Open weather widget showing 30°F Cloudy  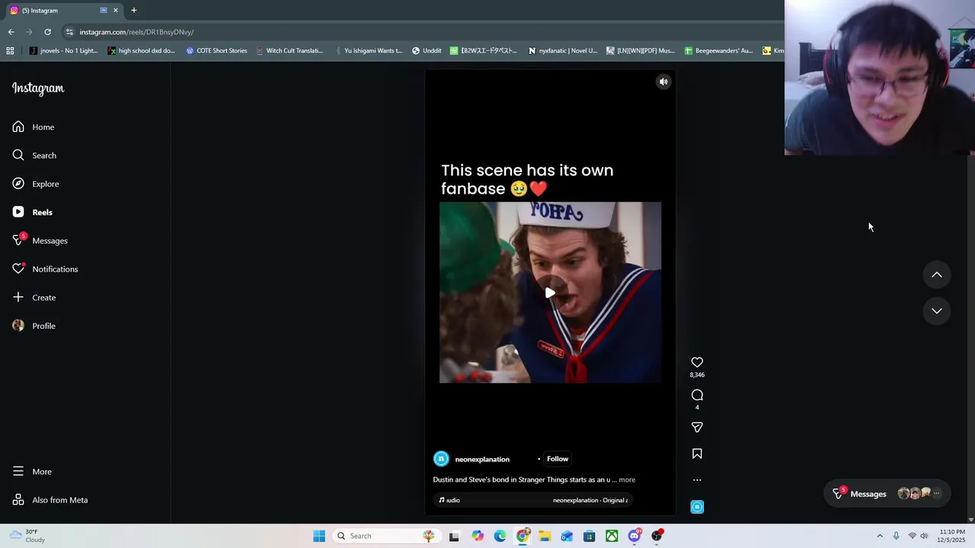26,536
